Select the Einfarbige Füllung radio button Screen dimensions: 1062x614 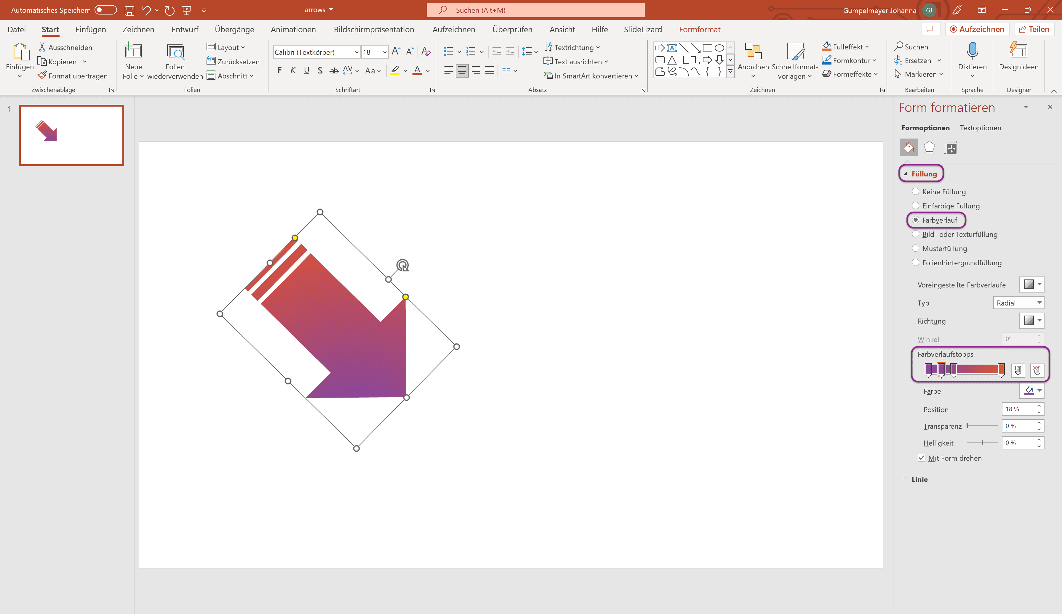pos(915,205)
